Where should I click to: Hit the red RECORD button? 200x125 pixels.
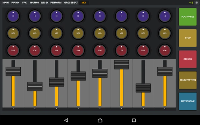(188, 59)
